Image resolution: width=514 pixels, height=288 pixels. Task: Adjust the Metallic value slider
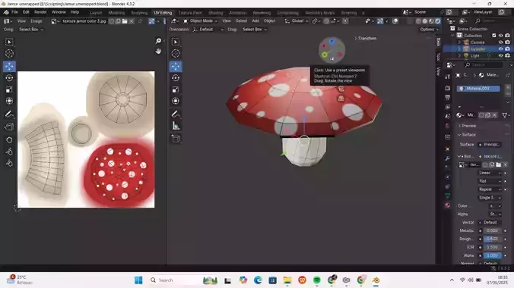pyautogui.click(x=492, y=231)
